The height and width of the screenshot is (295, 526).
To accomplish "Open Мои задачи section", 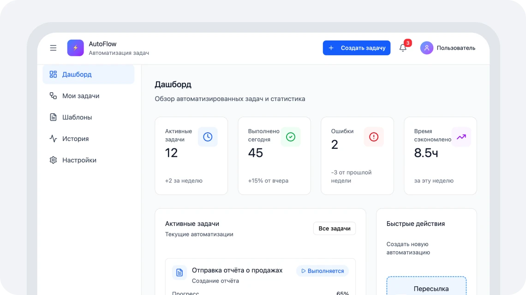I will (81, 96).
